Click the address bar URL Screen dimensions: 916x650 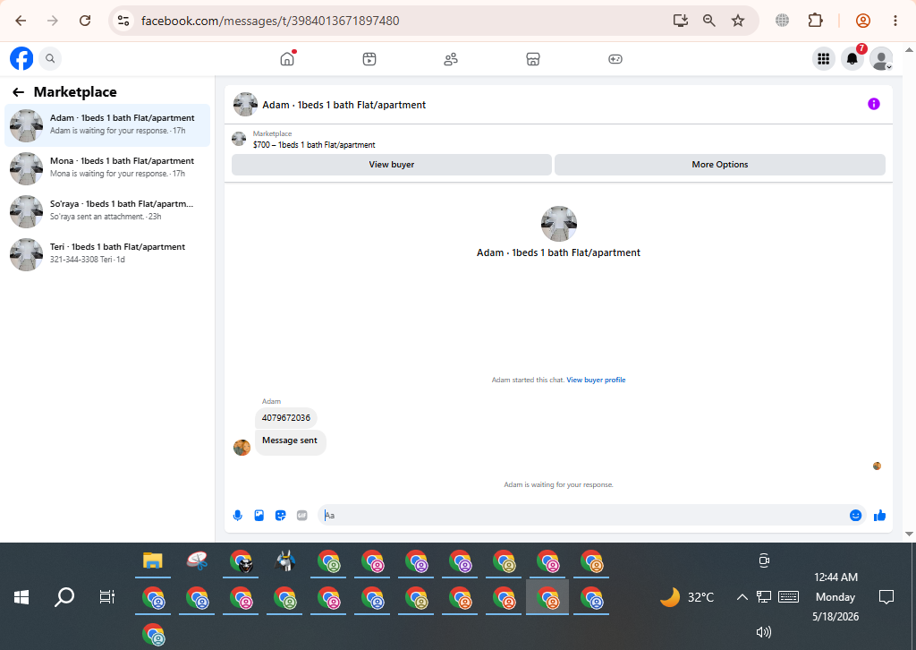(x=270, y=21)
